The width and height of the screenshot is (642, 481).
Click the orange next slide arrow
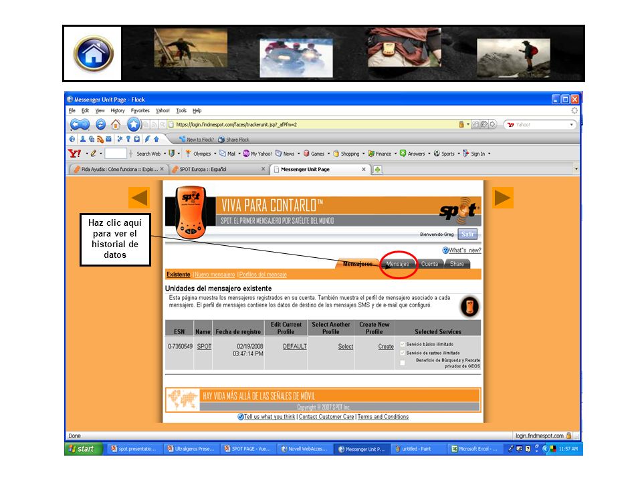click(x=503, y=198)
